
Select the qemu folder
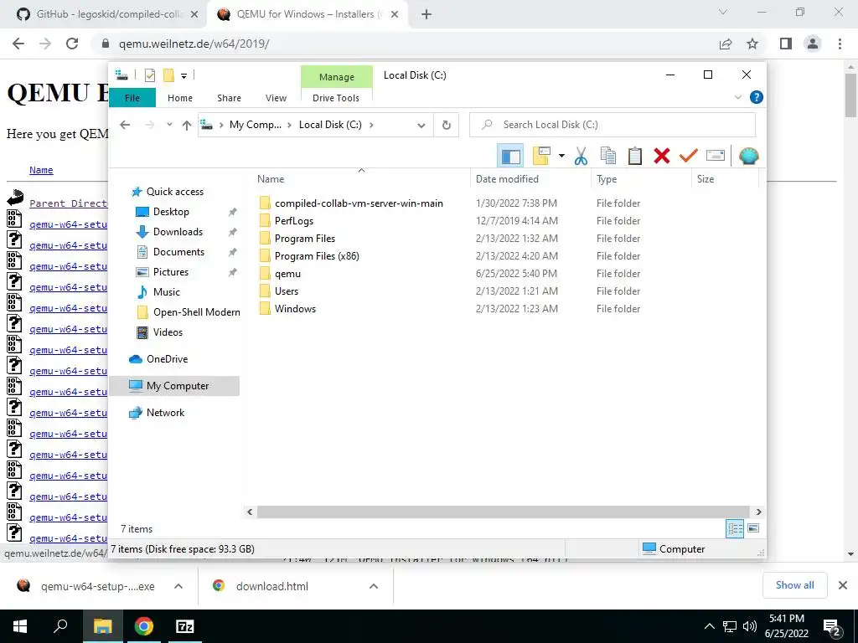click(287, 274)
